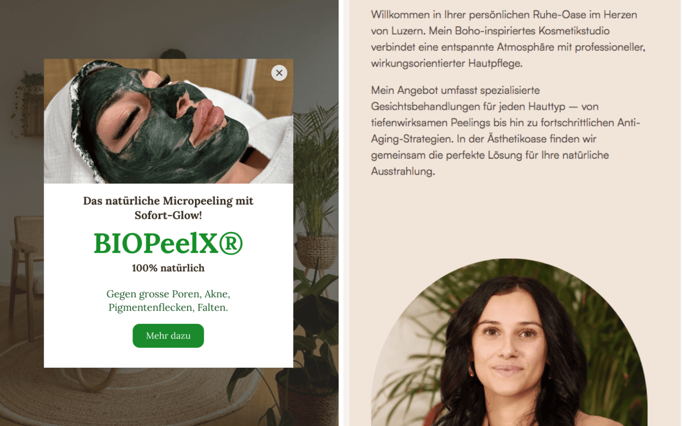Click the green Mehr dazu button
682x426 pixels.
coord(168,336)
